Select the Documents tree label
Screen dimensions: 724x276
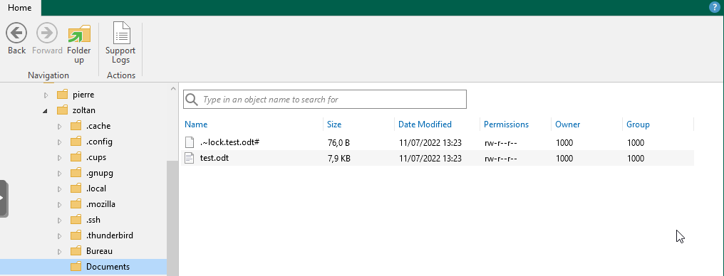108,267
